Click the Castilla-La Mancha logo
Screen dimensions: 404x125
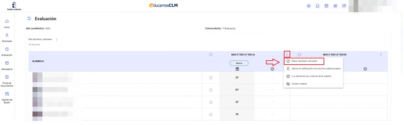[x=14, y=6]
